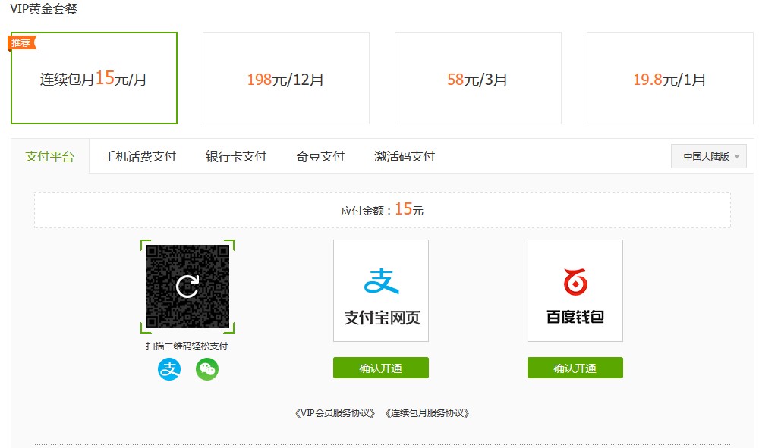This screenshot has width=759, height=448.
Task: Switch to the 手机话费支付 tab
Action: tap(140, 156)
